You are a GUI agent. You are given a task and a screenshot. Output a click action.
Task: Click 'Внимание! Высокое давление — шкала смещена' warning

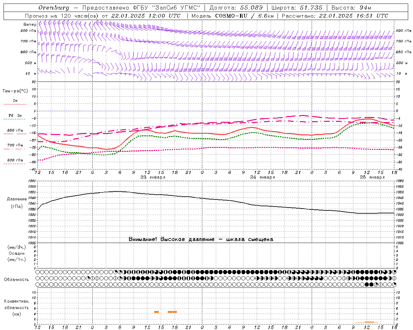tap(201, 239)
